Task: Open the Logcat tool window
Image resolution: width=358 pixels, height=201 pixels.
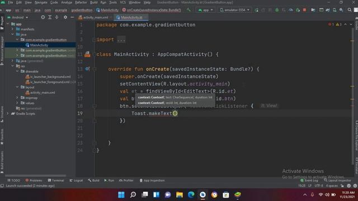Action: point(76,180)
